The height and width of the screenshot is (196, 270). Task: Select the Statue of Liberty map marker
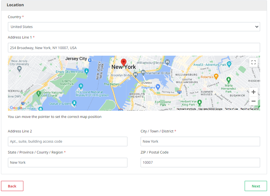pos(74,103)
